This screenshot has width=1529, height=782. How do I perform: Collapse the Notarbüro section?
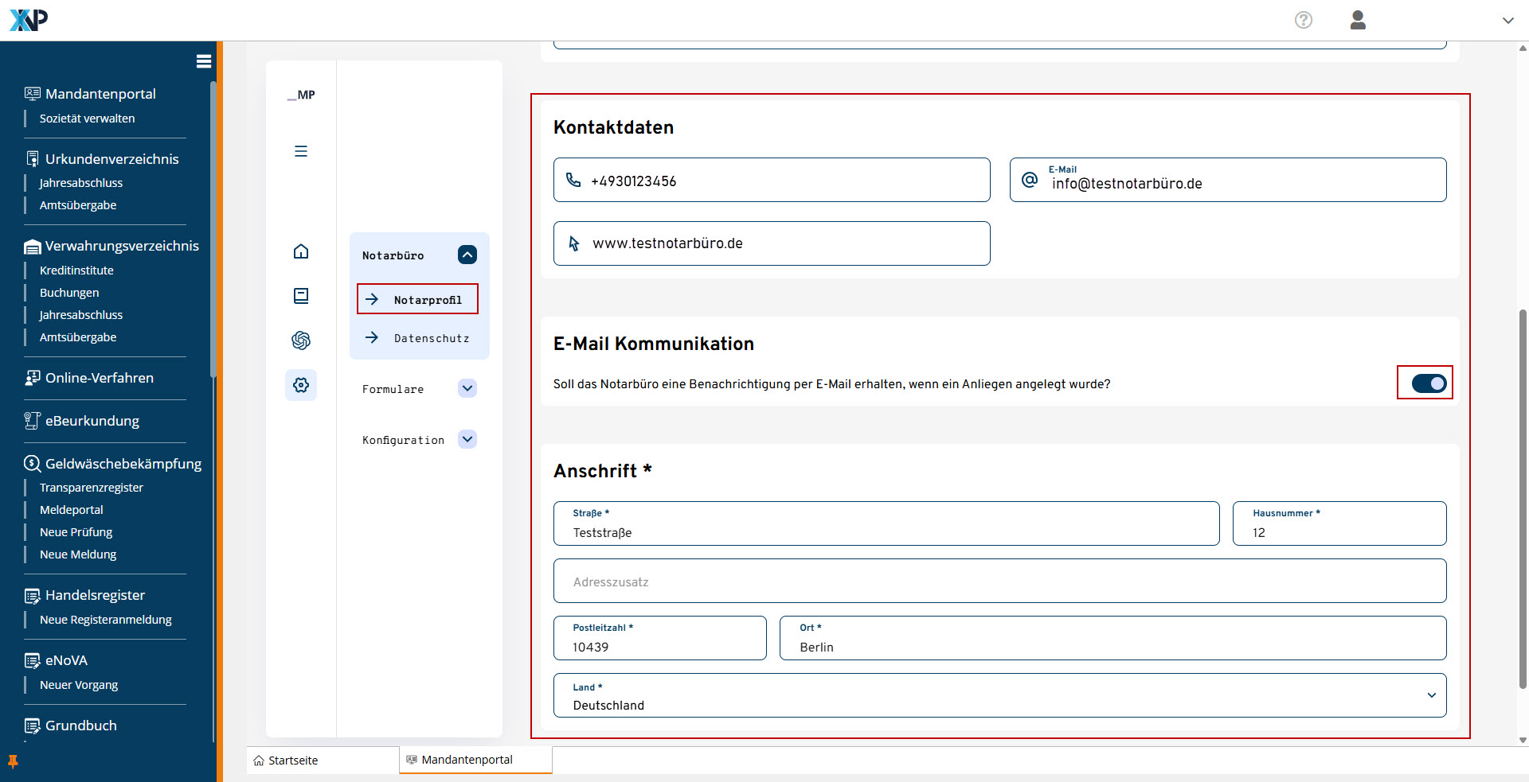467,255
